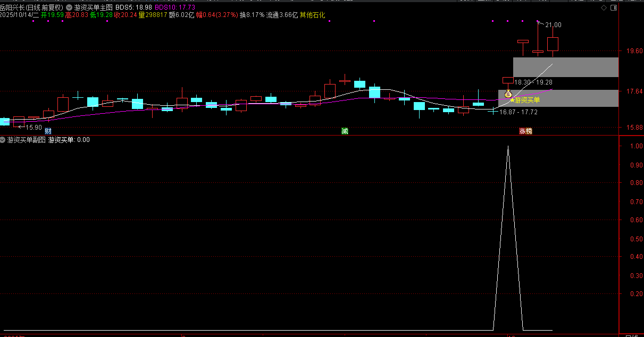The image size is (644, 337).
Task: Click the 其他石化 sector link
Action: [313, 15]
